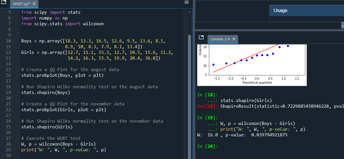Click comment about Shapiro Wilks november data
Screen dimensions: 344x159
pyautogui.click(x=92, y=121)
